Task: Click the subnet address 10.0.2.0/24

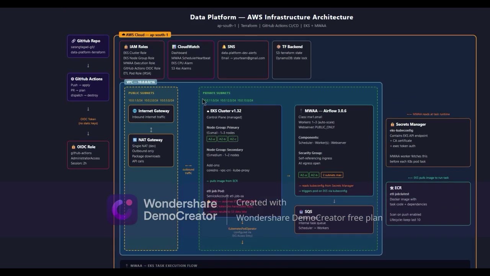Action: pyautogui.click(x=151, y=100)
